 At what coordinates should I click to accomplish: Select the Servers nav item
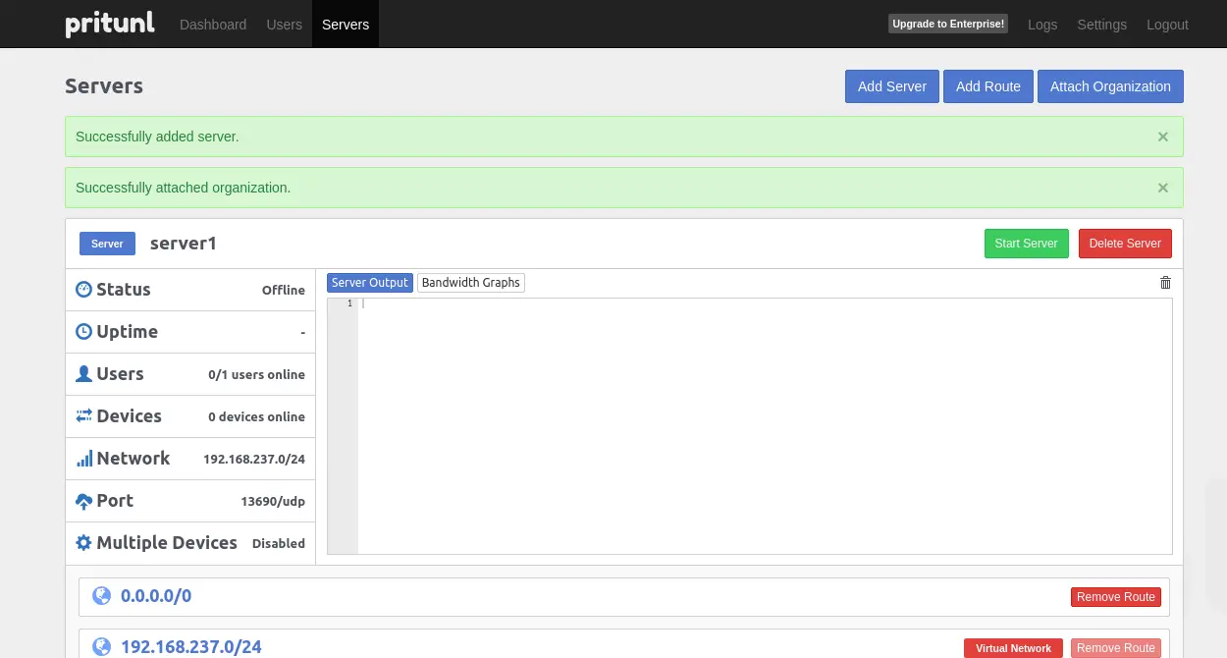(x=346, y=25)
